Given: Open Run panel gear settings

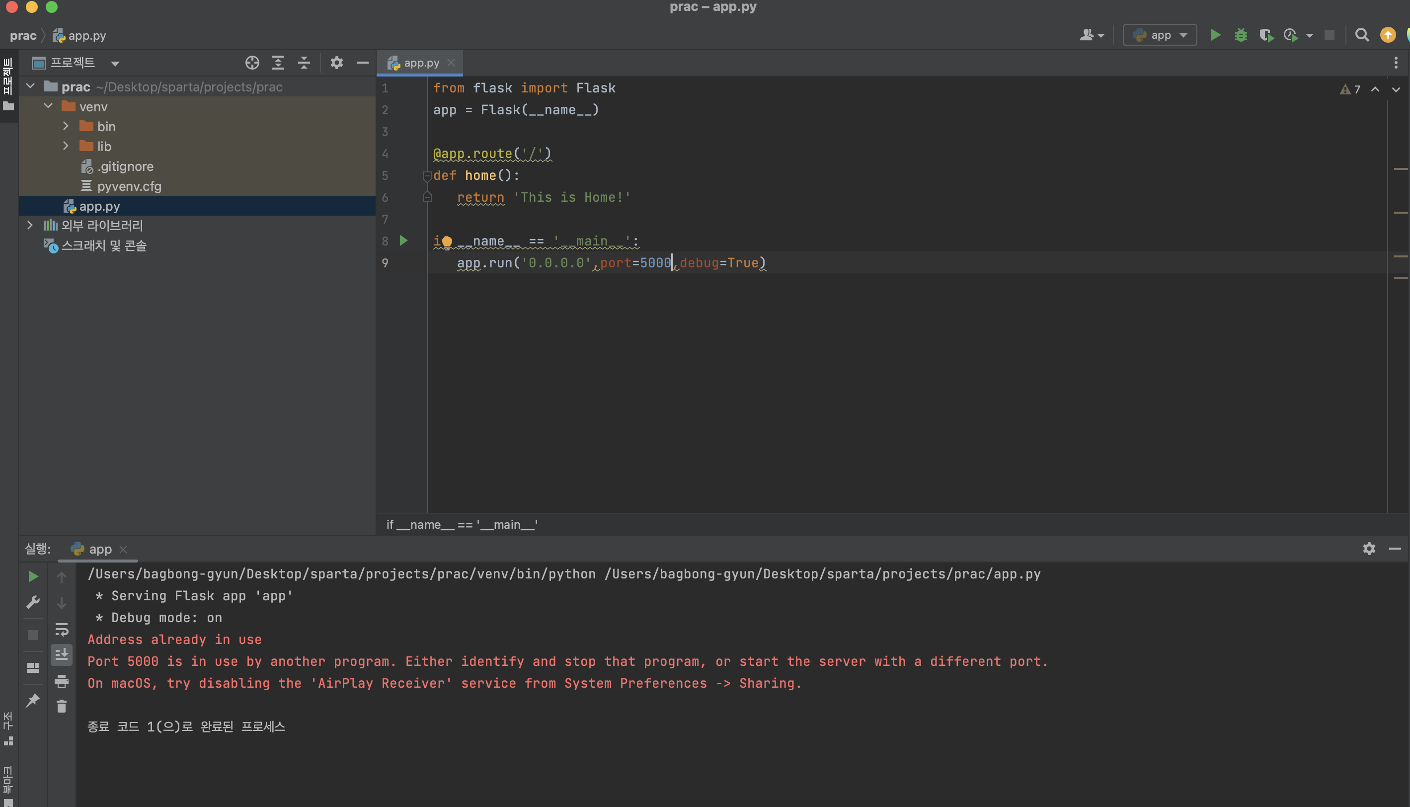Looking at the screenshot, I should coord(1369,549).
